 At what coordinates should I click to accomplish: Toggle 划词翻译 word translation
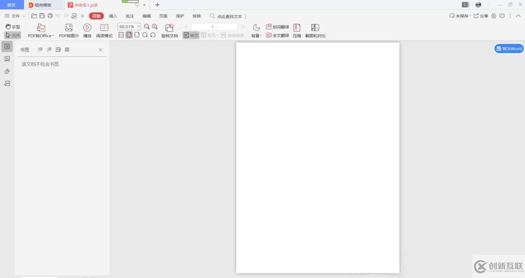pos(277,27)
